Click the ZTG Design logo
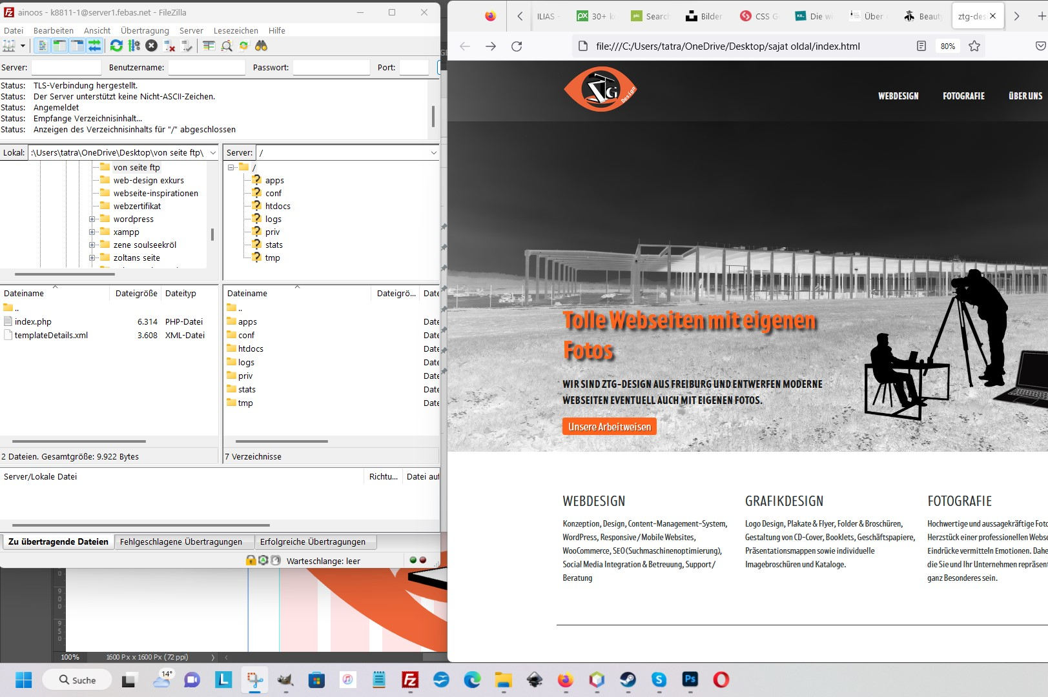Image resolution: width=1048 pixels, height=697 pixels. 601,90
